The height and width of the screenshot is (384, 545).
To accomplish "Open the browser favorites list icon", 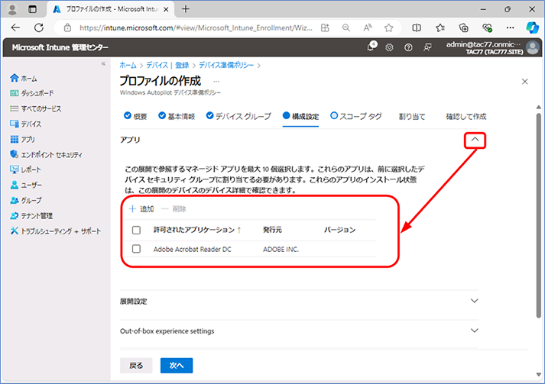I will (440, 27).
